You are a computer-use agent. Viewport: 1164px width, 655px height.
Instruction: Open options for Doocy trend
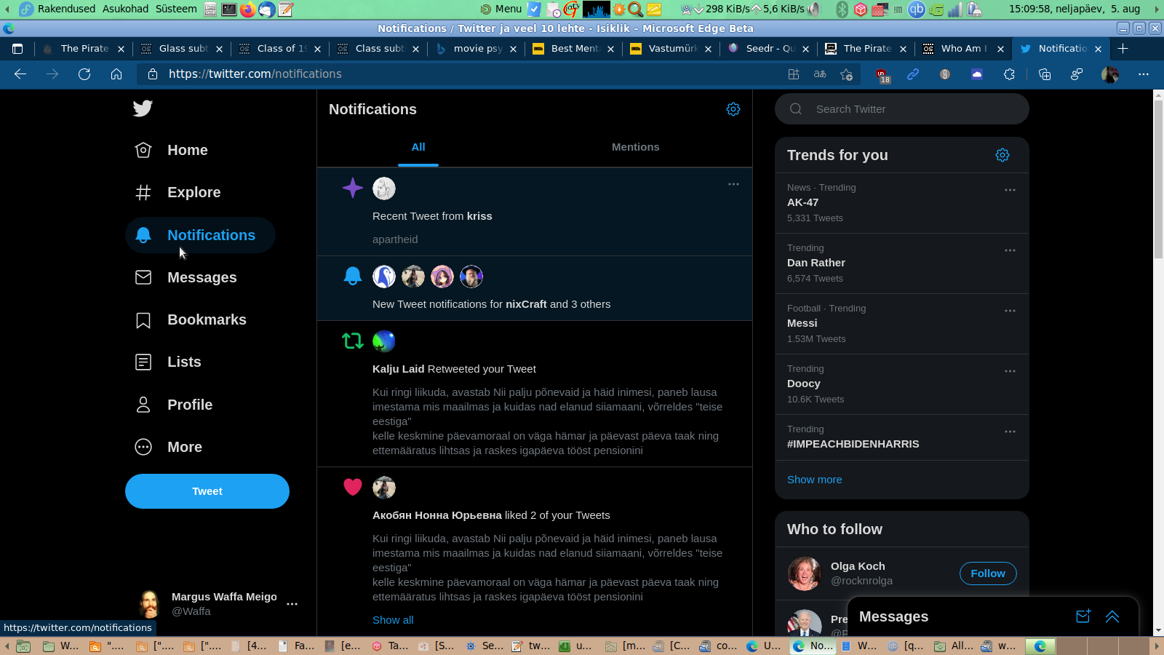click(1010, 371)
